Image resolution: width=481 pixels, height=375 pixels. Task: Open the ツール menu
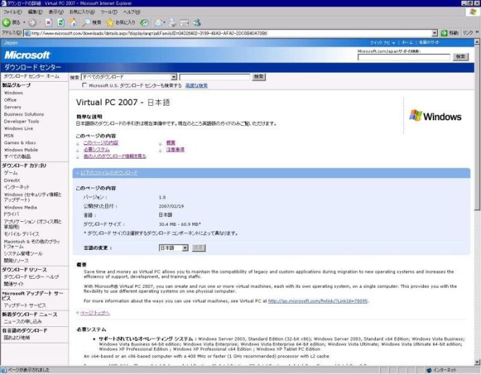click(109, 12)
